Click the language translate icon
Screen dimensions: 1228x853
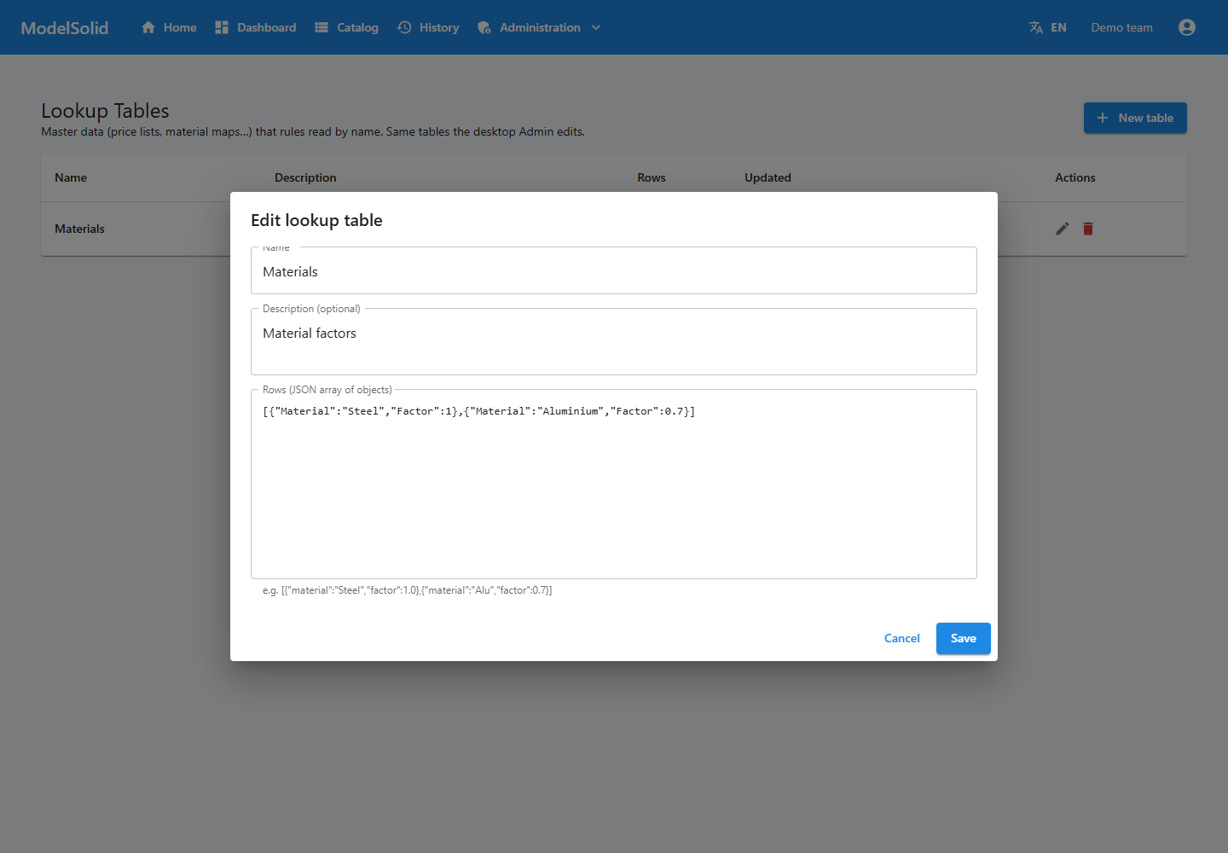coord(1036,27)
